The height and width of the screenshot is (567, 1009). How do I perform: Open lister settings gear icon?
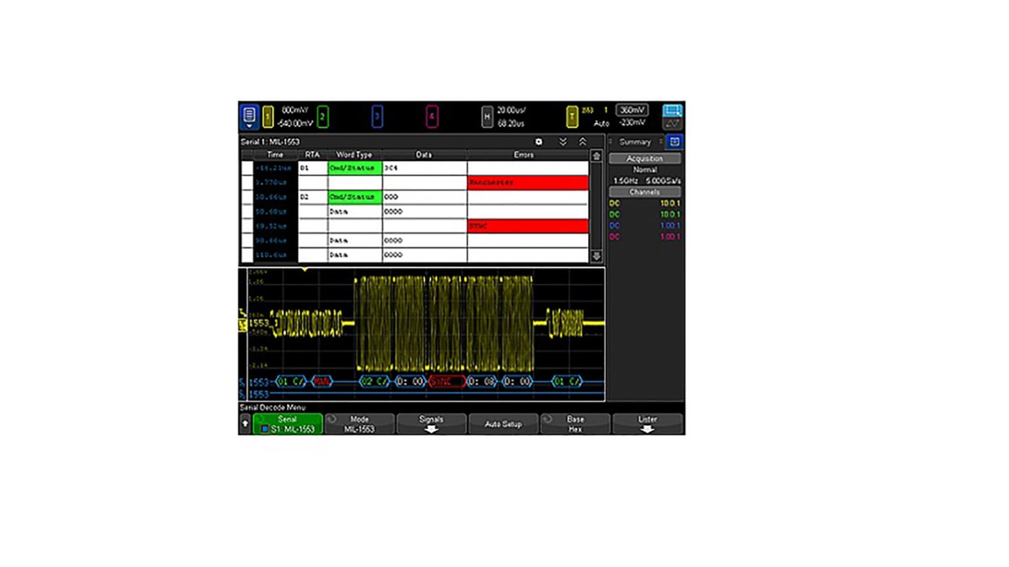pos(539,142)
